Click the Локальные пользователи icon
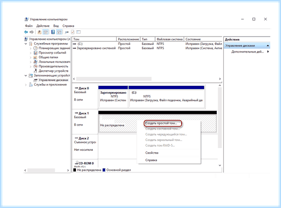 pyautogui.click(x=36, y=62)
